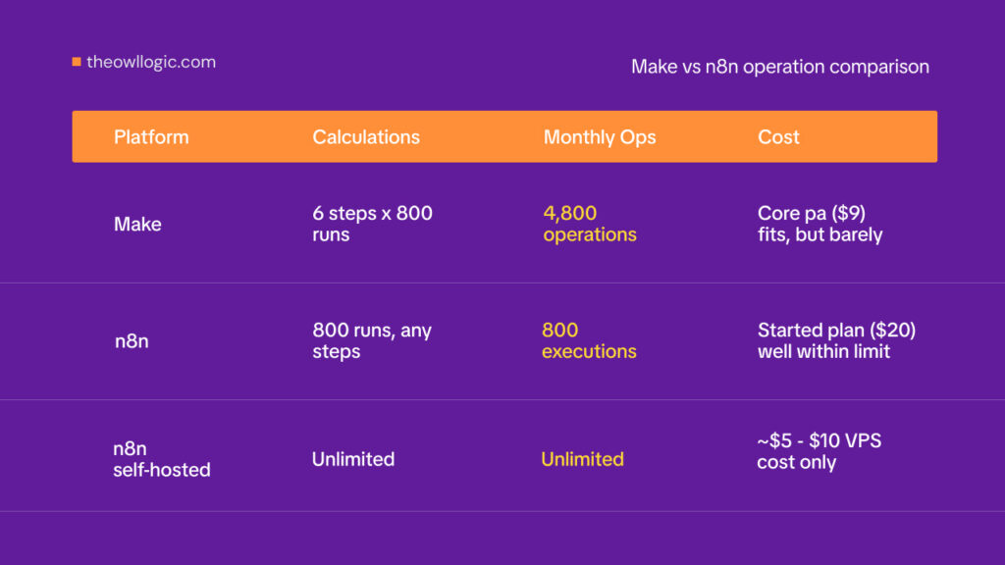Select the Calculations column header
1005x565 pixels.
tap(366, 137)
